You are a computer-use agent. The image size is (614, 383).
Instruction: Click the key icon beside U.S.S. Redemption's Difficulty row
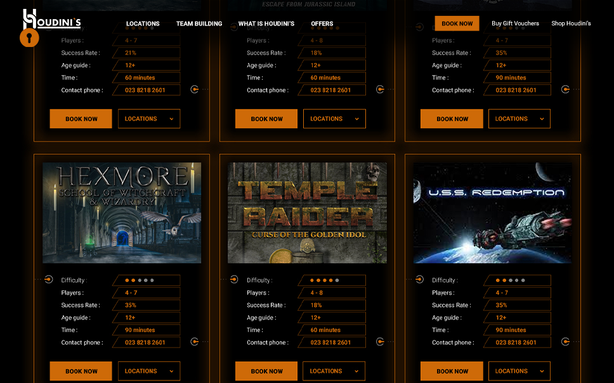[x=419, y=279]
